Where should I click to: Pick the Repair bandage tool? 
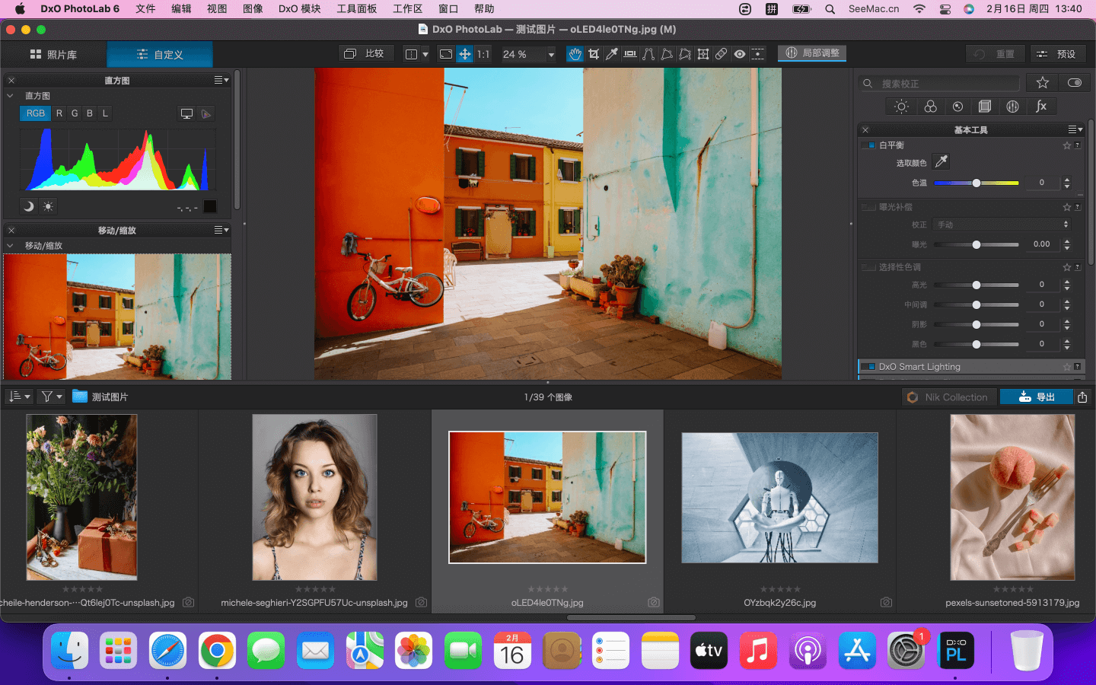pos(721,54)
